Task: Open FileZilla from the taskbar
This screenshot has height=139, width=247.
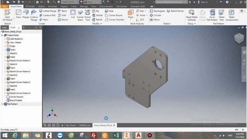Action: pyautogui.click(x=93, y=136)
